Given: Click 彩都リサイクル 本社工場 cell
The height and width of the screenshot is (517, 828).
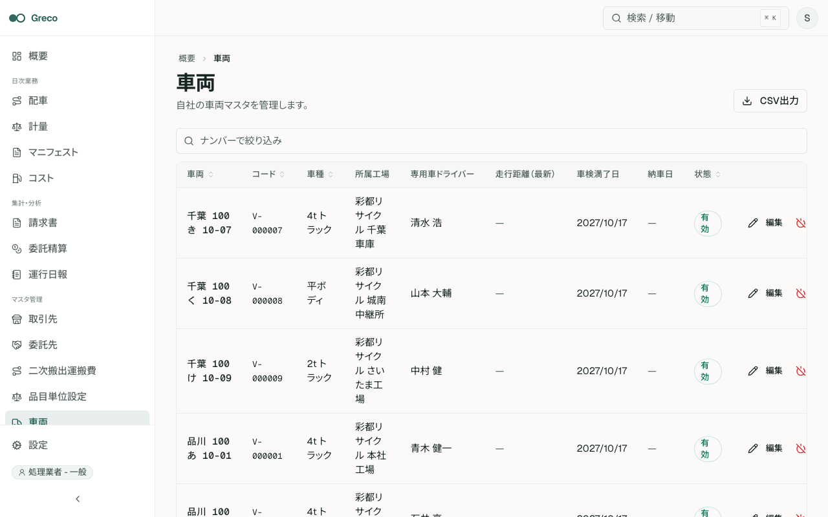Looking at the screenshot, I should point(371,448).
